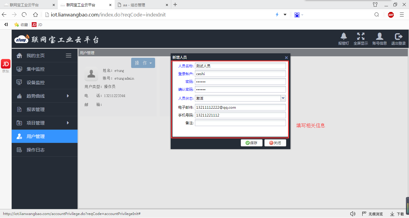Click browser forward arrow

pos(14,15)
